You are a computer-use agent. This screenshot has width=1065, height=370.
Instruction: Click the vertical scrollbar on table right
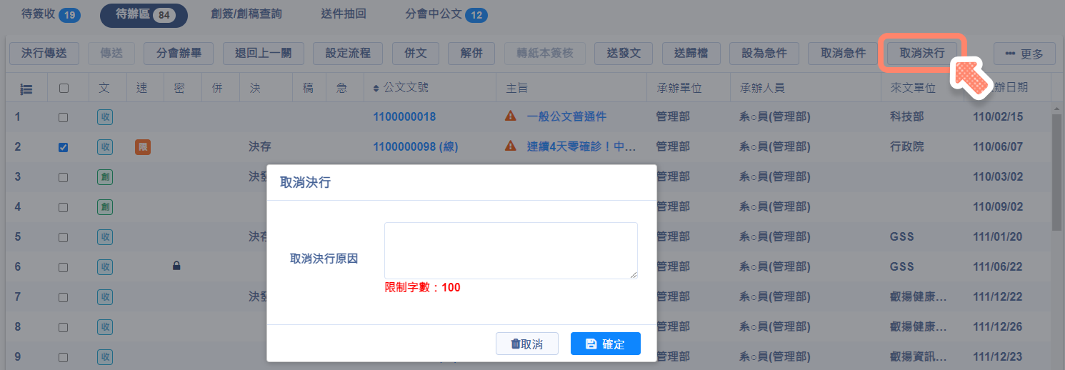click(x=1056, y=171)
